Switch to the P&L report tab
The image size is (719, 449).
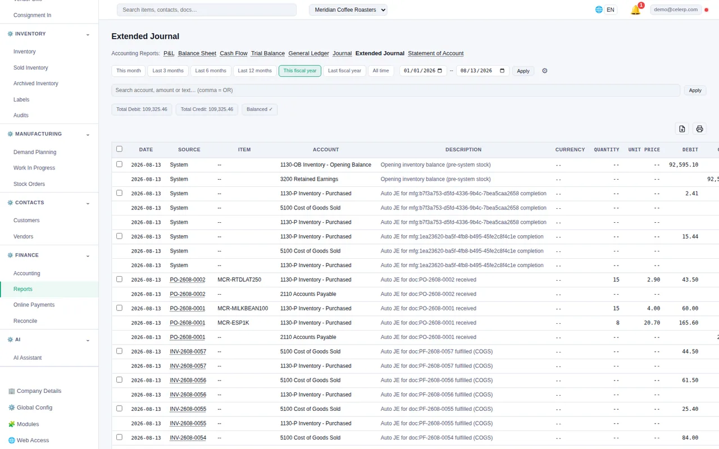click(169, 53)
